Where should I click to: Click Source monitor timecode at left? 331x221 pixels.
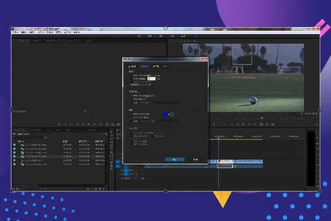pyautogui.click(x=20, y=112)
